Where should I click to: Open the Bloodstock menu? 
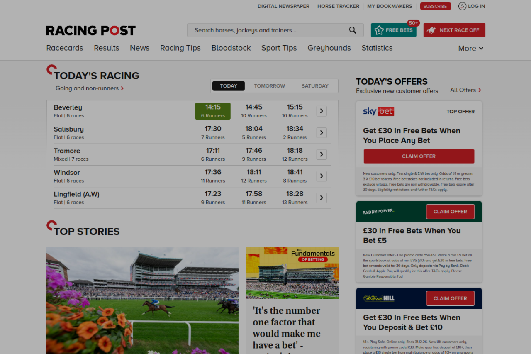tap(231, 48)
